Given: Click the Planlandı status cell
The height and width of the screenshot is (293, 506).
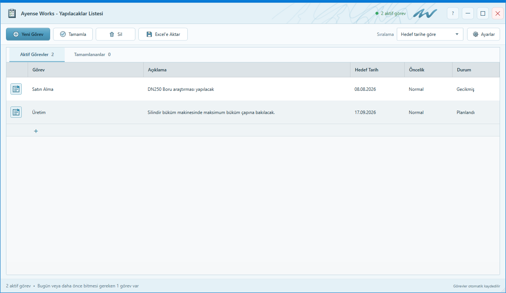Looking at the screenshot, I should click(476, 112).
